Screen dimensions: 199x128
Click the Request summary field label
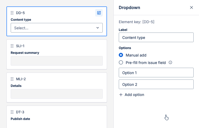click(x=25, y=53)
